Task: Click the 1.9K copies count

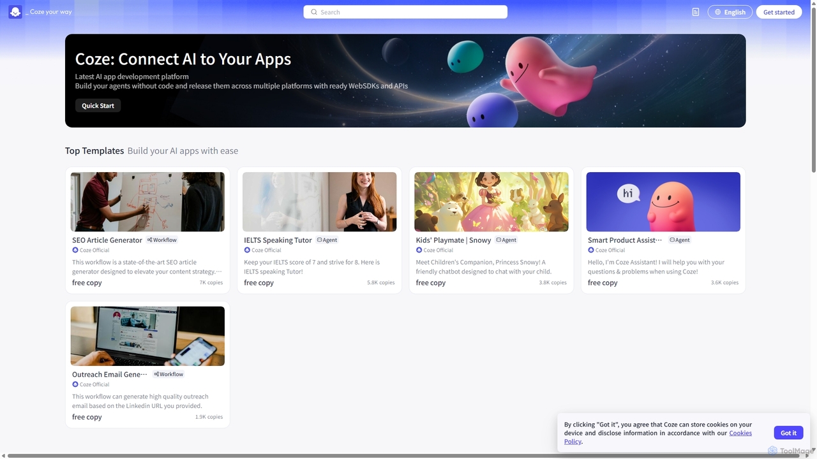Action: [209, 417]
